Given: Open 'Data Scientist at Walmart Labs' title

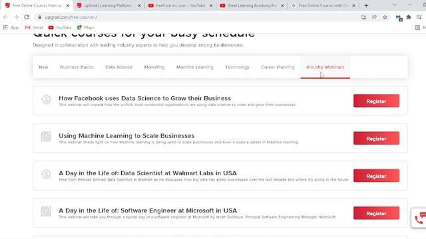Looking at the screenshot, I should click(x=148, y=173).
